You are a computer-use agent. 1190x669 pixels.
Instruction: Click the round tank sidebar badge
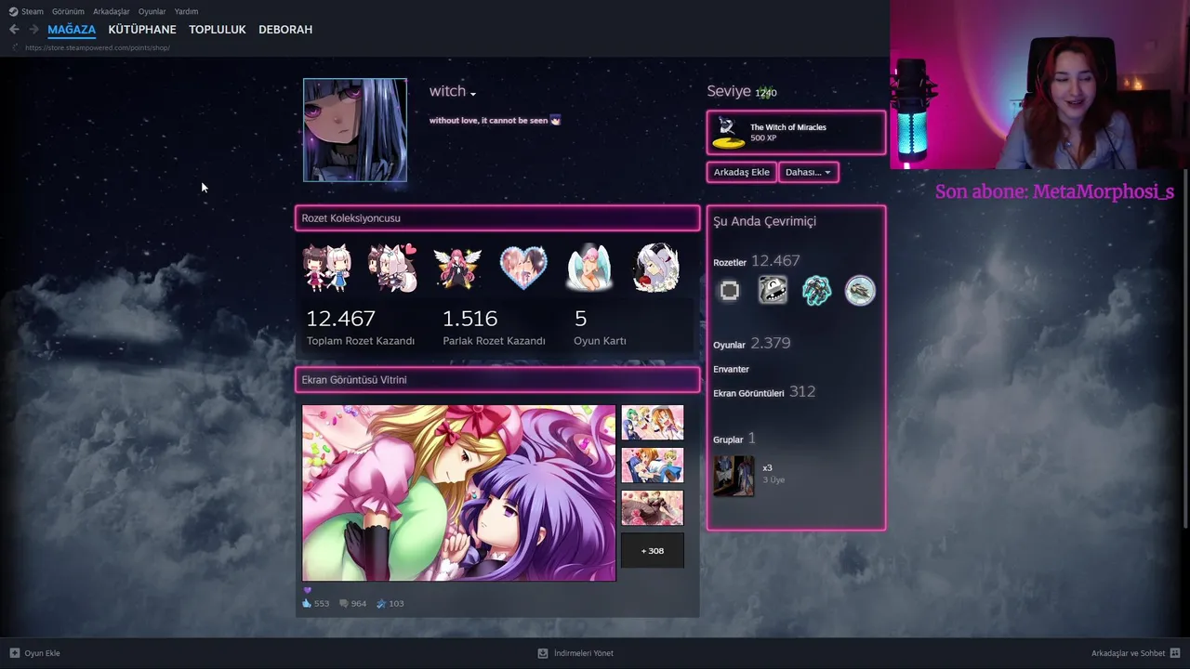pyautogui.click(x=860, y=291)
